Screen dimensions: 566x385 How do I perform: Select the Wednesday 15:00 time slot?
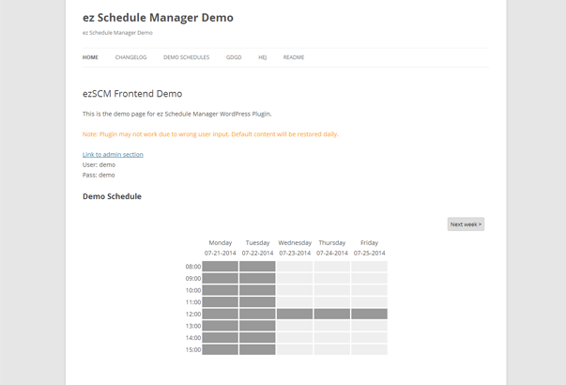click(x=295, y=349)
